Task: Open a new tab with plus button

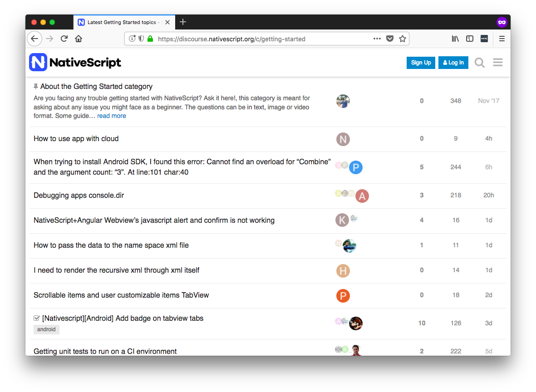Action: [183, 22]
